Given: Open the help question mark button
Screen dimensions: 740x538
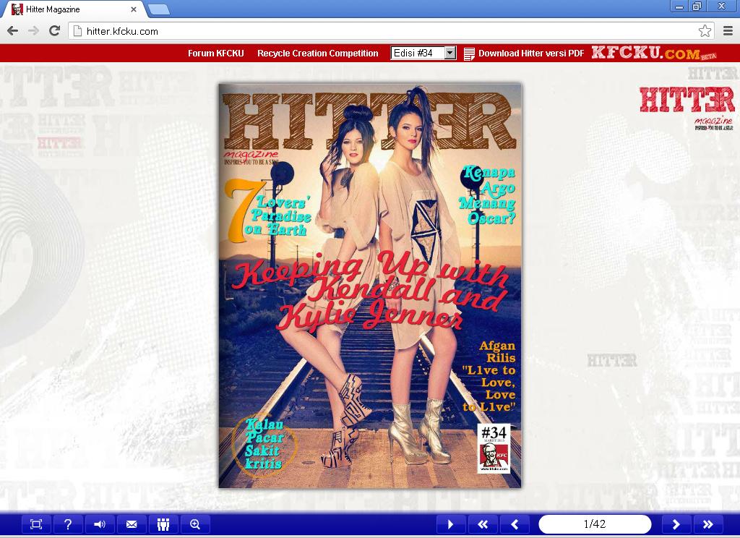Looking at the screenshot, I should click(x=68, y=524).
